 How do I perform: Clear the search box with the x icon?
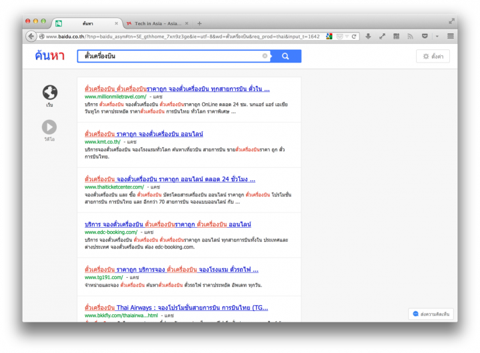coord(265,56)
